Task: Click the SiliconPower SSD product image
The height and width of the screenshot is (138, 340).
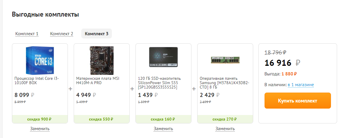Action: (163, 57)
